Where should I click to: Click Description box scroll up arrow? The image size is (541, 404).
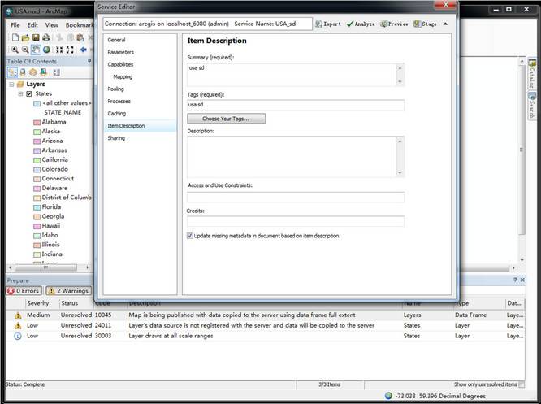pyautogui.click(x=400, y=141)
